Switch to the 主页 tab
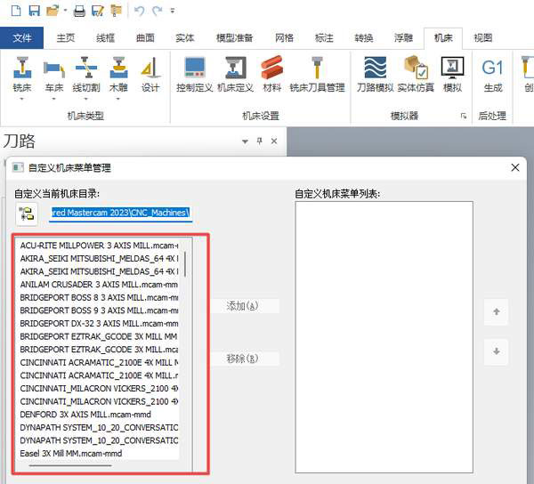Screen dimensions: 534x484 click(65, 37)
